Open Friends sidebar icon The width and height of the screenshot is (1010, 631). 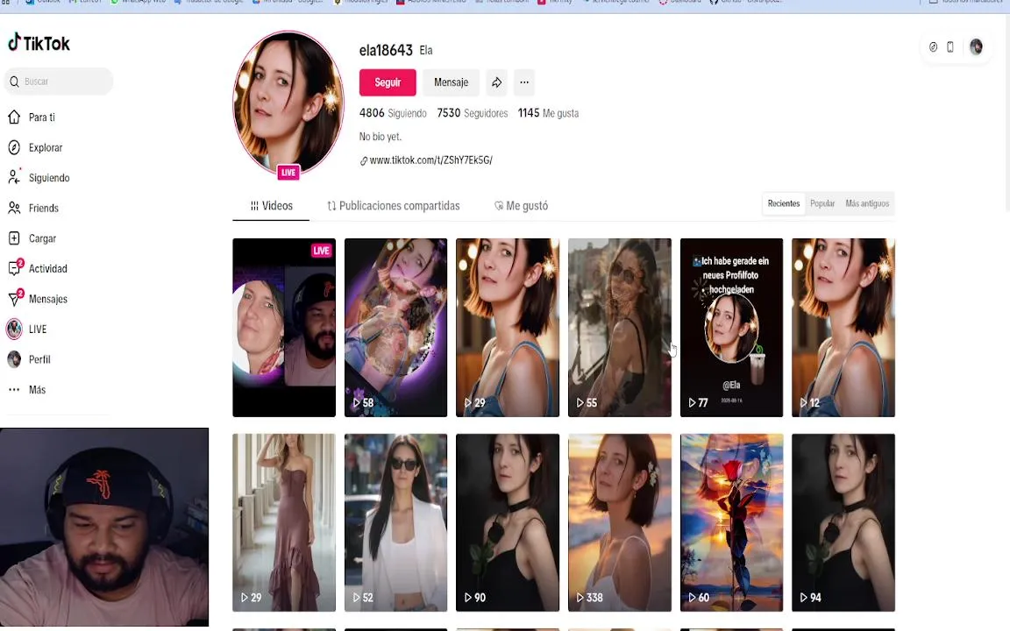14,208
